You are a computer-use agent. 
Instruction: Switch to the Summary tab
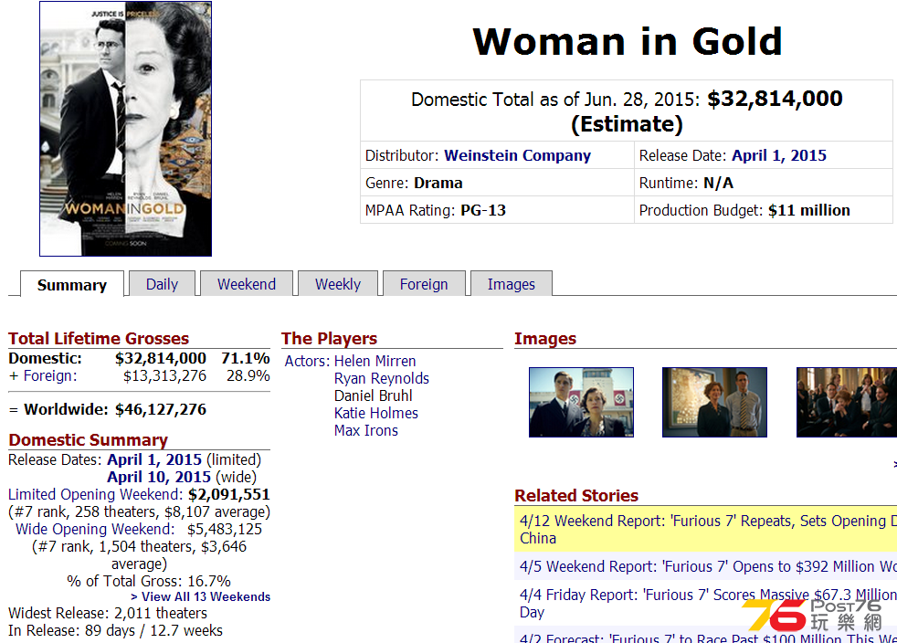[72, 284]
